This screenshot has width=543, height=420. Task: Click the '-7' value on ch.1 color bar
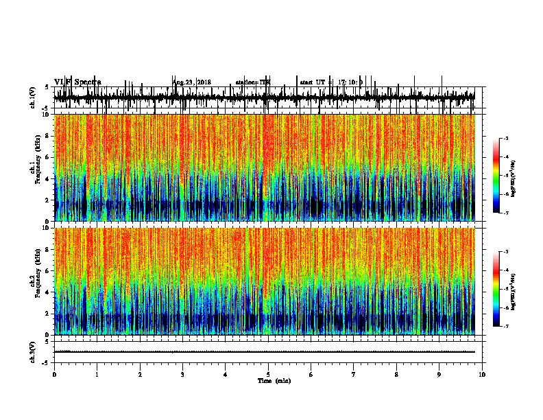coord(506,213)
